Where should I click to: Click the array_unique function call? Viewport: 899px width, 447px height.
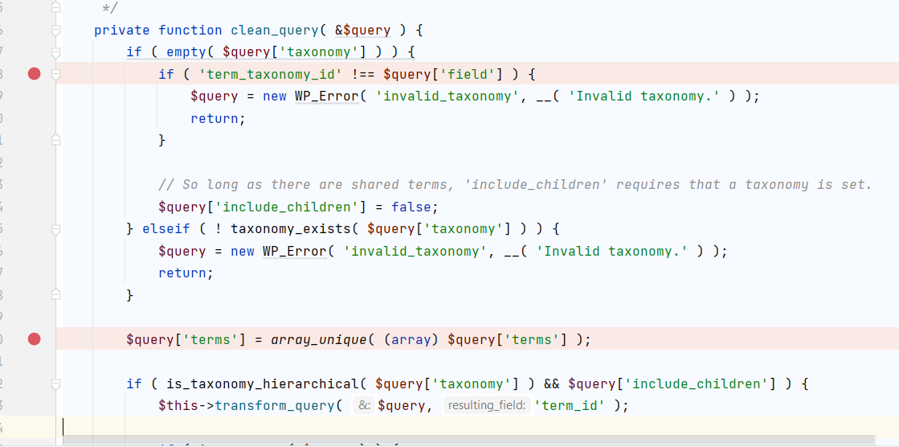pos(319,339)
